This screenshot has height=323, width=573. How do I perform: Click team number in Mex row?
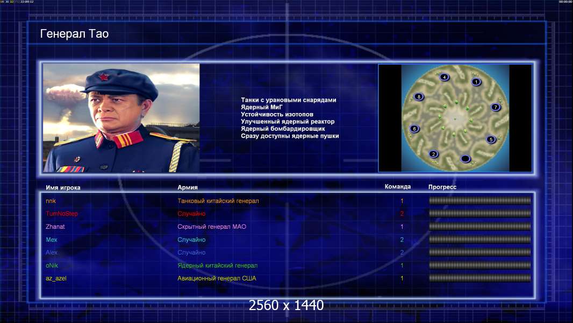[x=402, y=240]
